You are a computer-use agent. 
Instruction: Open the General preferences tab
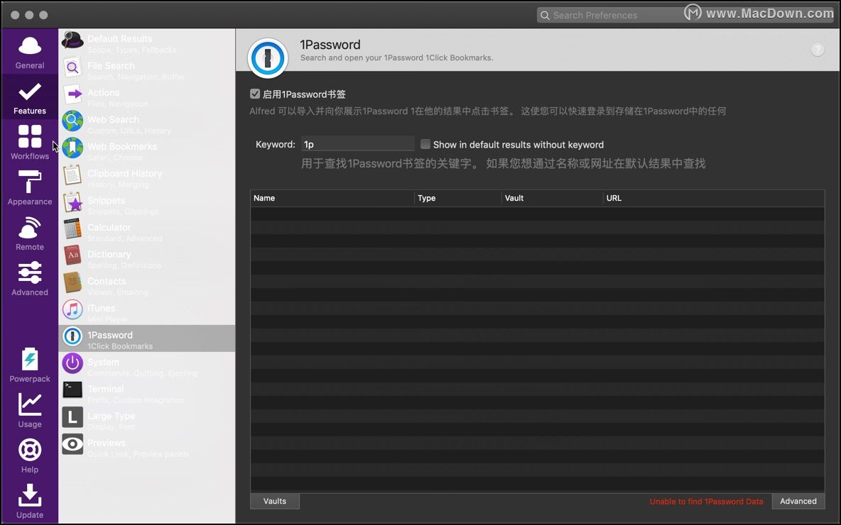(30, 54)
